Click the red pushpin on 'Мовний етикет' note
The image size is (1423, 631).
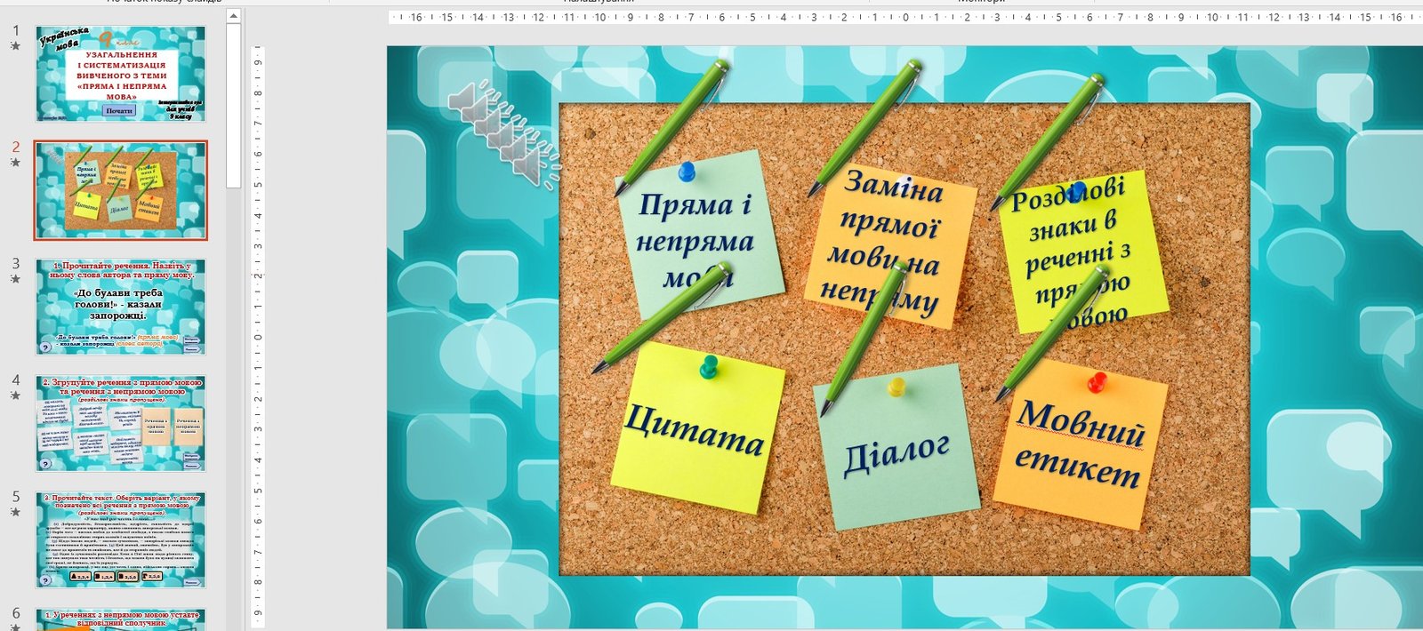click(1097, 382)
